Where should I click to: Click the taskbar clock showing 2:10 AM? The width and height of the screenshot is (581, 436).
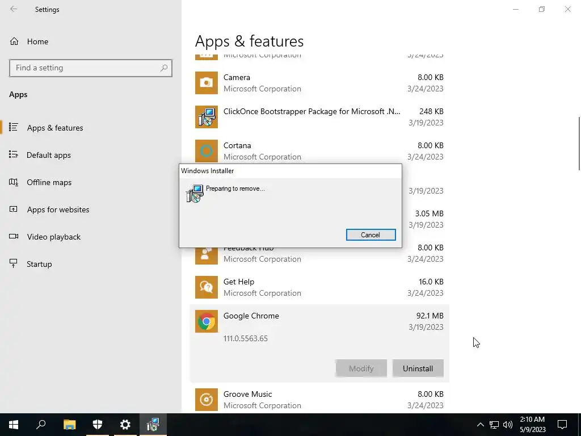pyautogui.click(x=532, y=425)
